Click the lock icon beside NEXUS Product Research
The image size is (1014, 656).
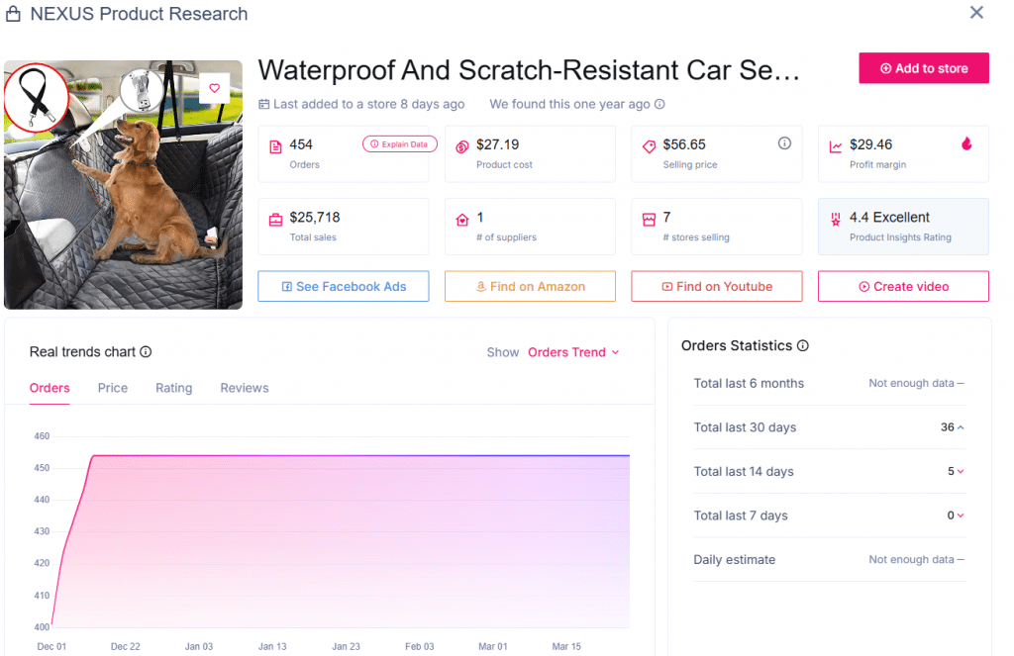pyautogui.click(x=14, y=14)
